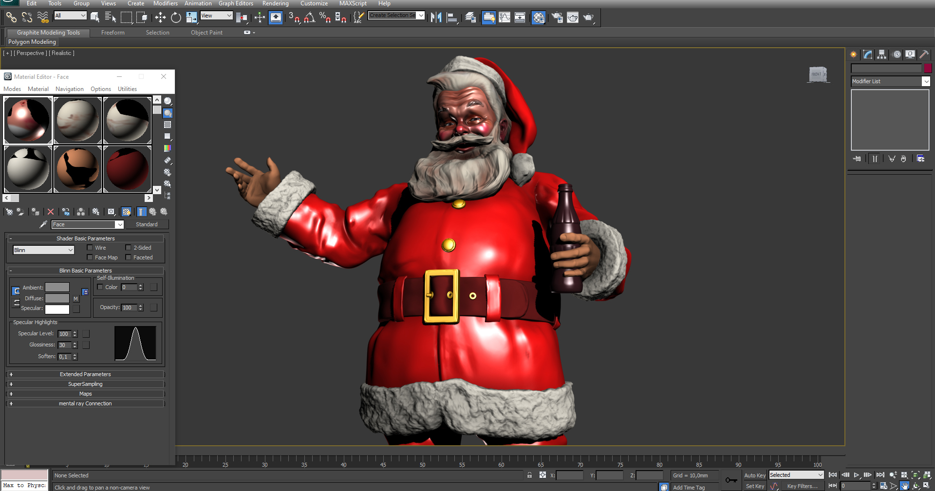Image resolution: width=935 pixels, height=491 pixels.
Task: Check the Face Map option
Action: click(x=90, y=257)
